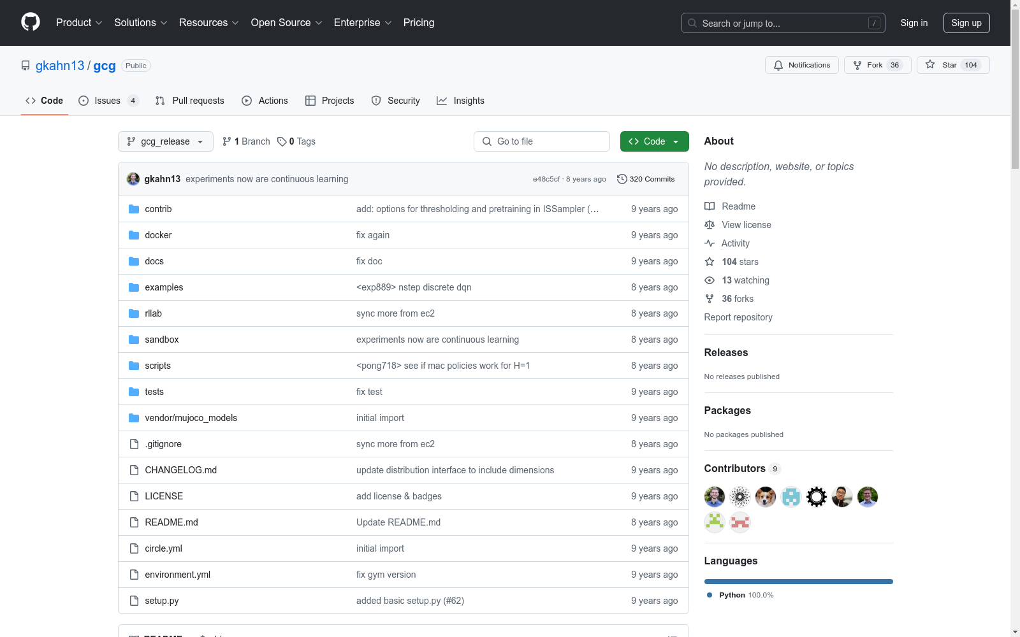Screen dimensions: 1020x637
Task: Open the tests folder
Action: tap(154, 392)
